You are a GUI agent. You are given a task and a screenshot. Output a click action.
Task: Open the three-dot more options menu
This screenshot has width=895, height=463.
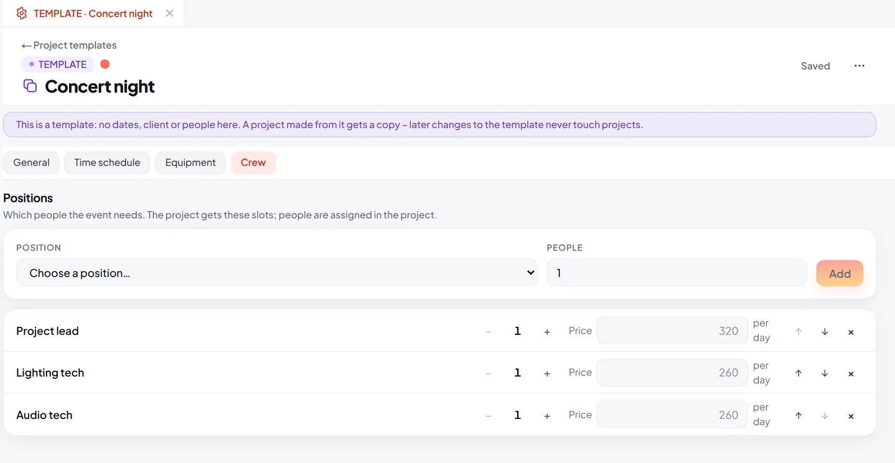tap(859, 66)
